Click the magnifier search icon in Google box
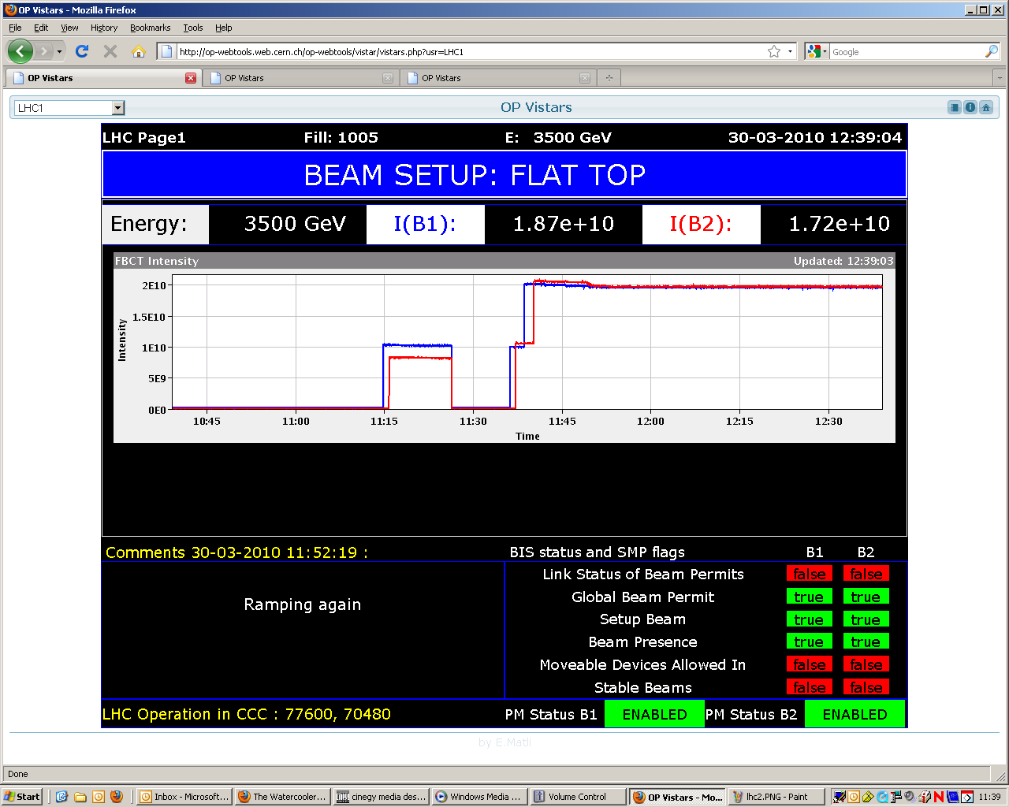The width and height of the screenshot is (1009, 807). [x=991, y=52]
